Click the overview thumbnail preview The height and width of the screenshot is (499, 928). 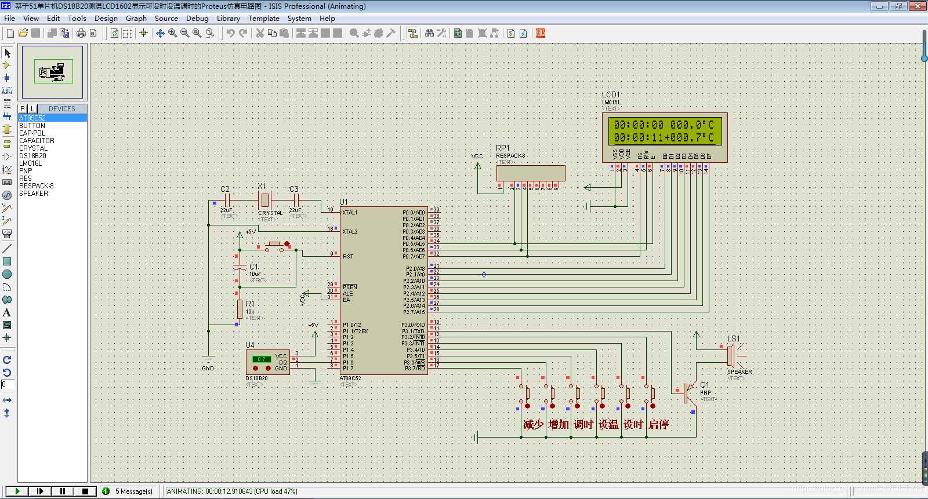click(53, 72)
